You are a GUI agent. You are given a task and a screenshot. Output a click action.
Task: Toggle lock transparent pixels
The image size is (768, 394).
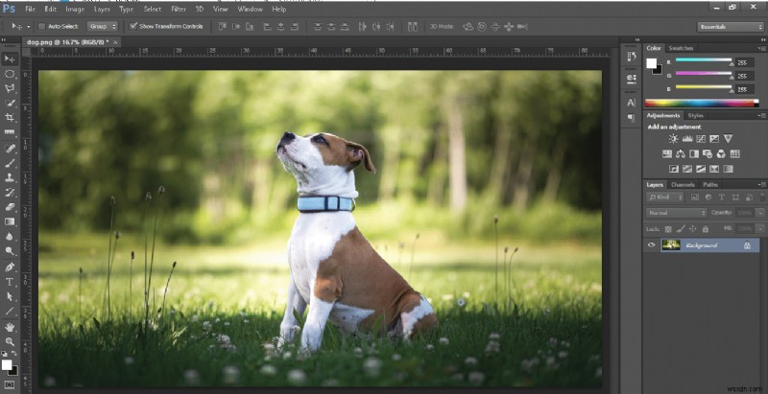(x=667, y=229)
